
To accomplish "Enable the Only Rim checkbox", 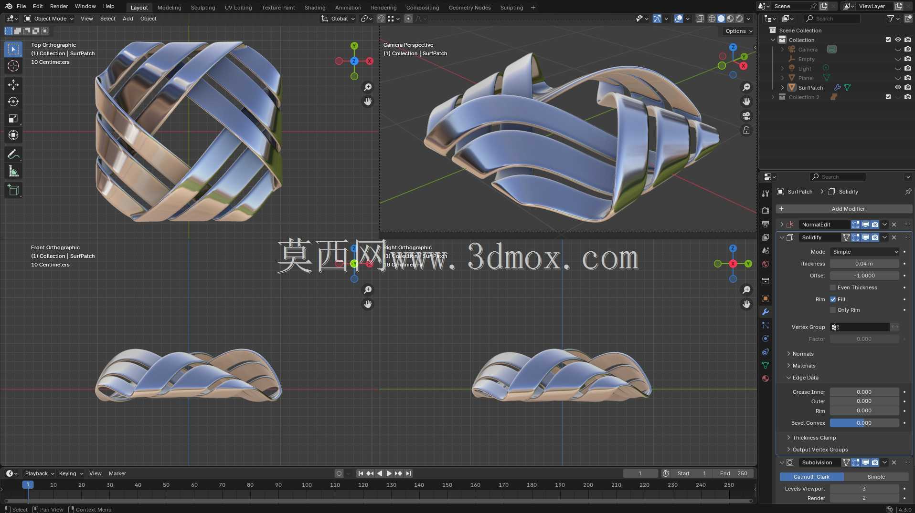I will tap(833, 310).
